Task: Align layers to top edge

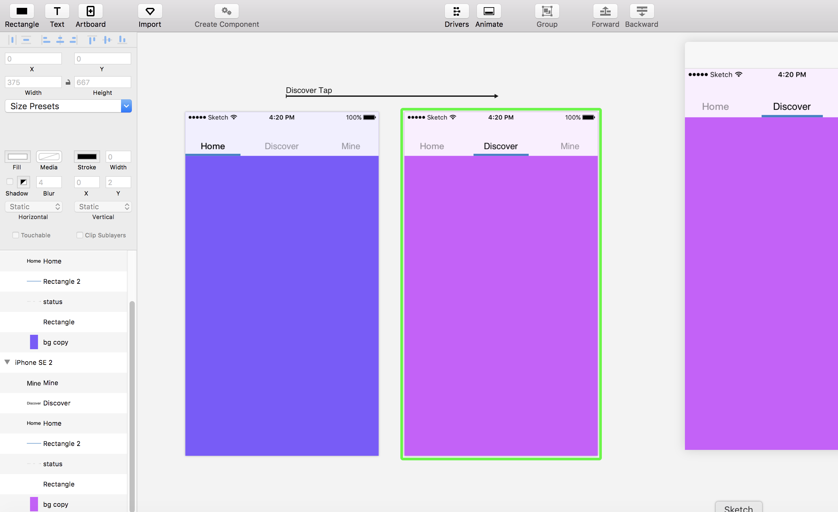Action: click(x=92, y=40)
